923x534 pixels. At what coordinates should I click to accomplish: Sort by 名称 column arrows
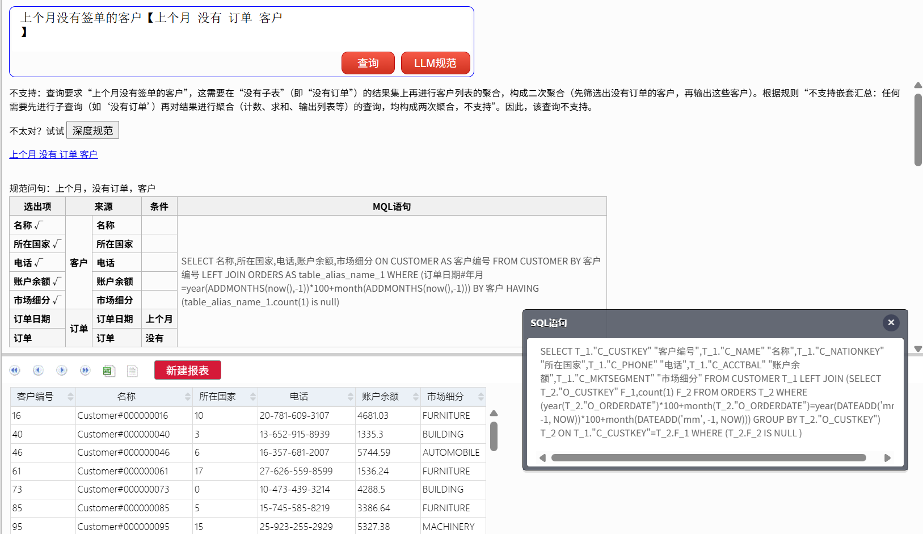click(x=188, y=397)
